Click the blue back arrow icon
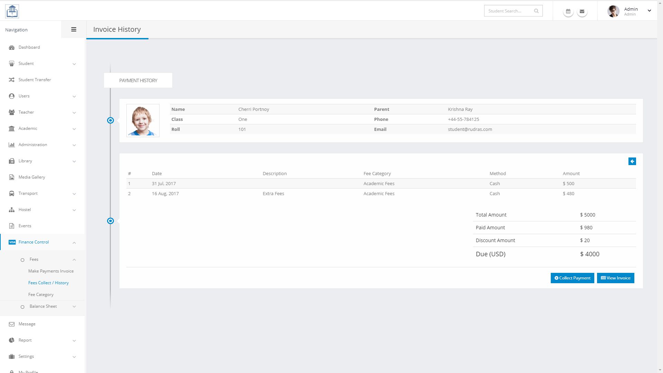The image size is (663, 373). tap(632, 161)
